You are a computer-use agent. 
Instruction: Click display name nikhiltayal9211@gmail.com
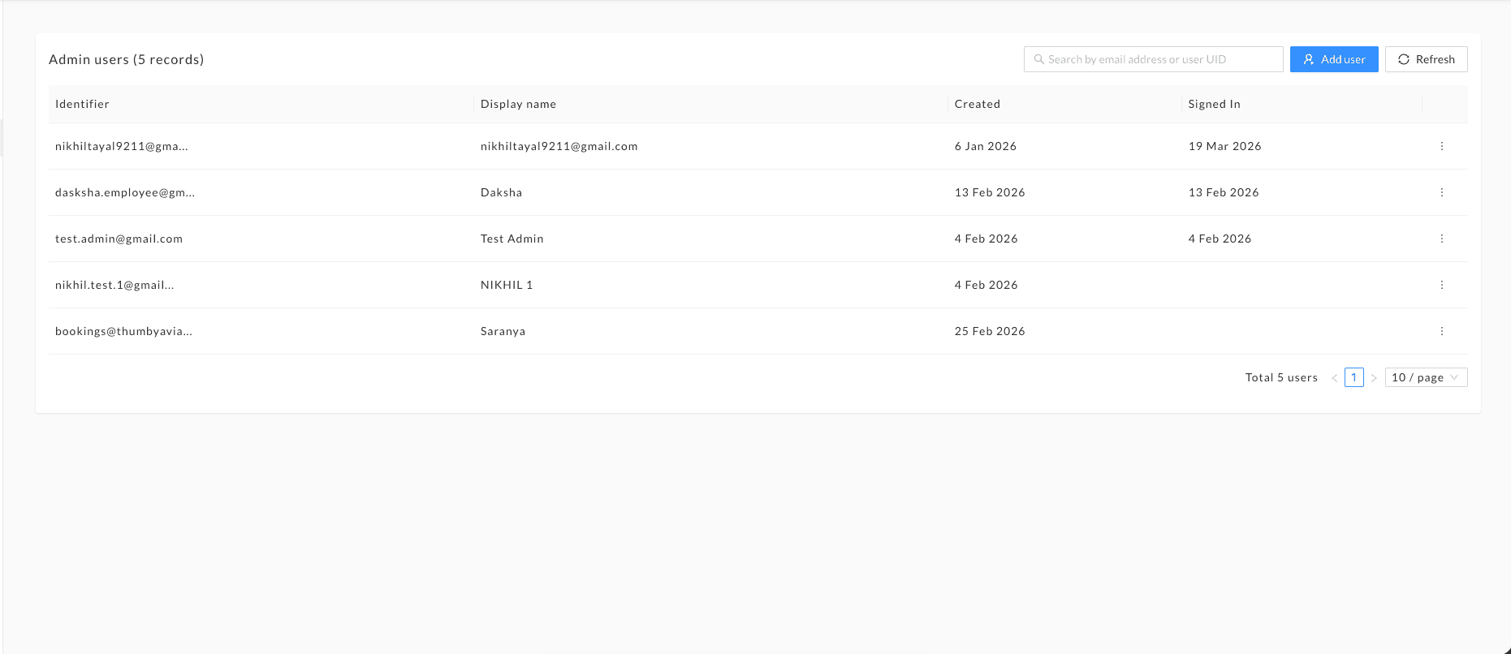pos(559,146)
